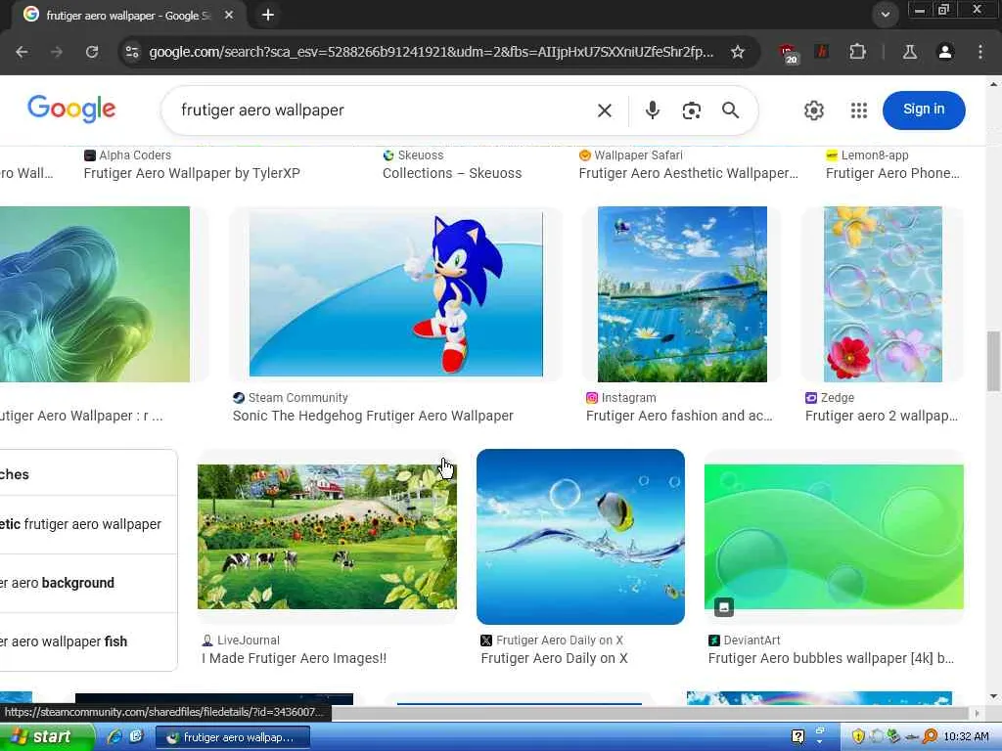Click the Alpha Coders source label
Image resolution: width=1002 pixels, height=751 pixels.
[x=135, y=155]
